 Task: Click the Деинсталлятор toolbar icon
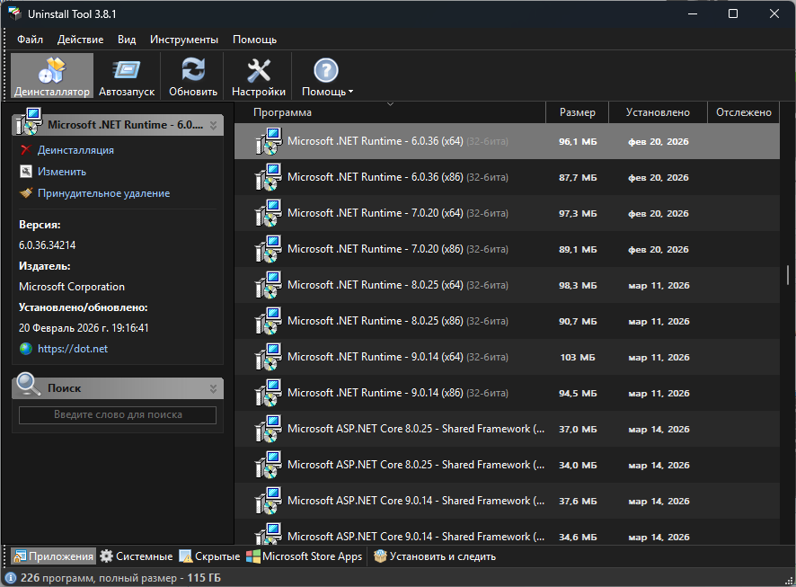pyautogui.click(x=52, y=76)
